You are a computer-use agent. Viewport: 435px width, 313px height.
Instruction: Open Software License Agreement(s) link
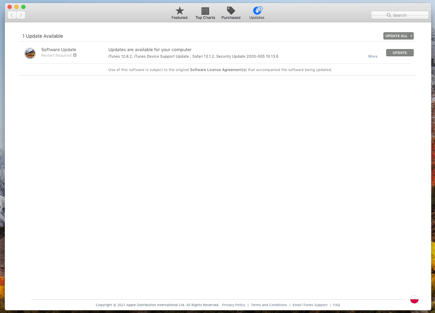click(218, 70)
